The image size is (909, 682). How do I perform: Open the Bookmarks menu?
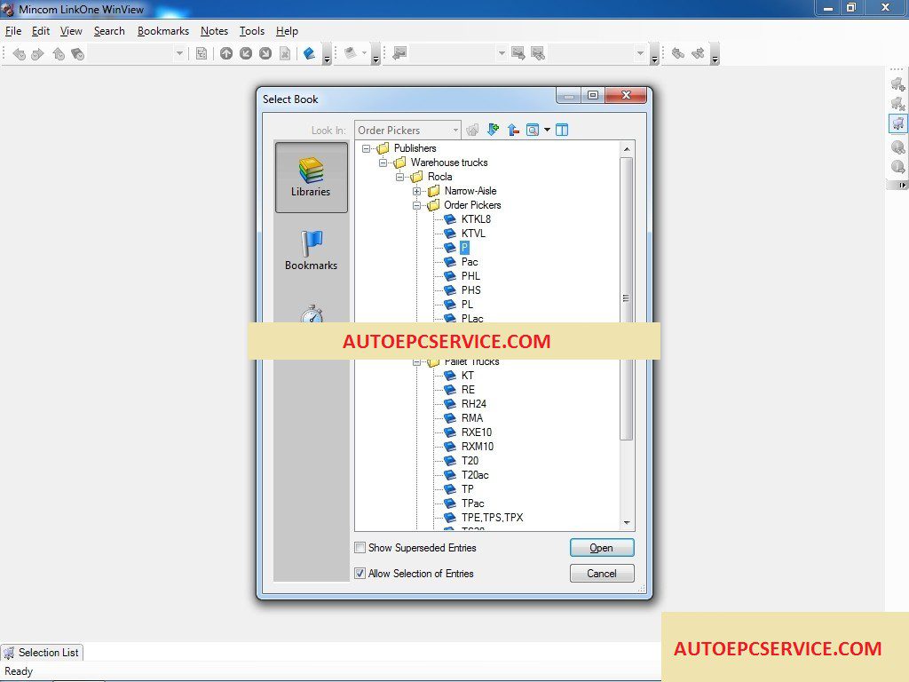pyautogui.click(x=163, y=31)
